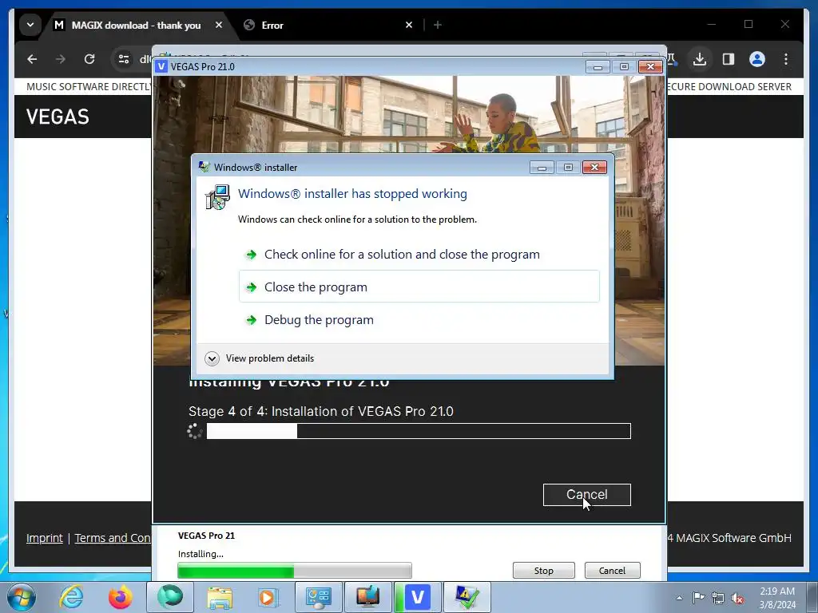Minimize the Chrome browser window
This screenshot has height=613, width=818.
[711, 24]
